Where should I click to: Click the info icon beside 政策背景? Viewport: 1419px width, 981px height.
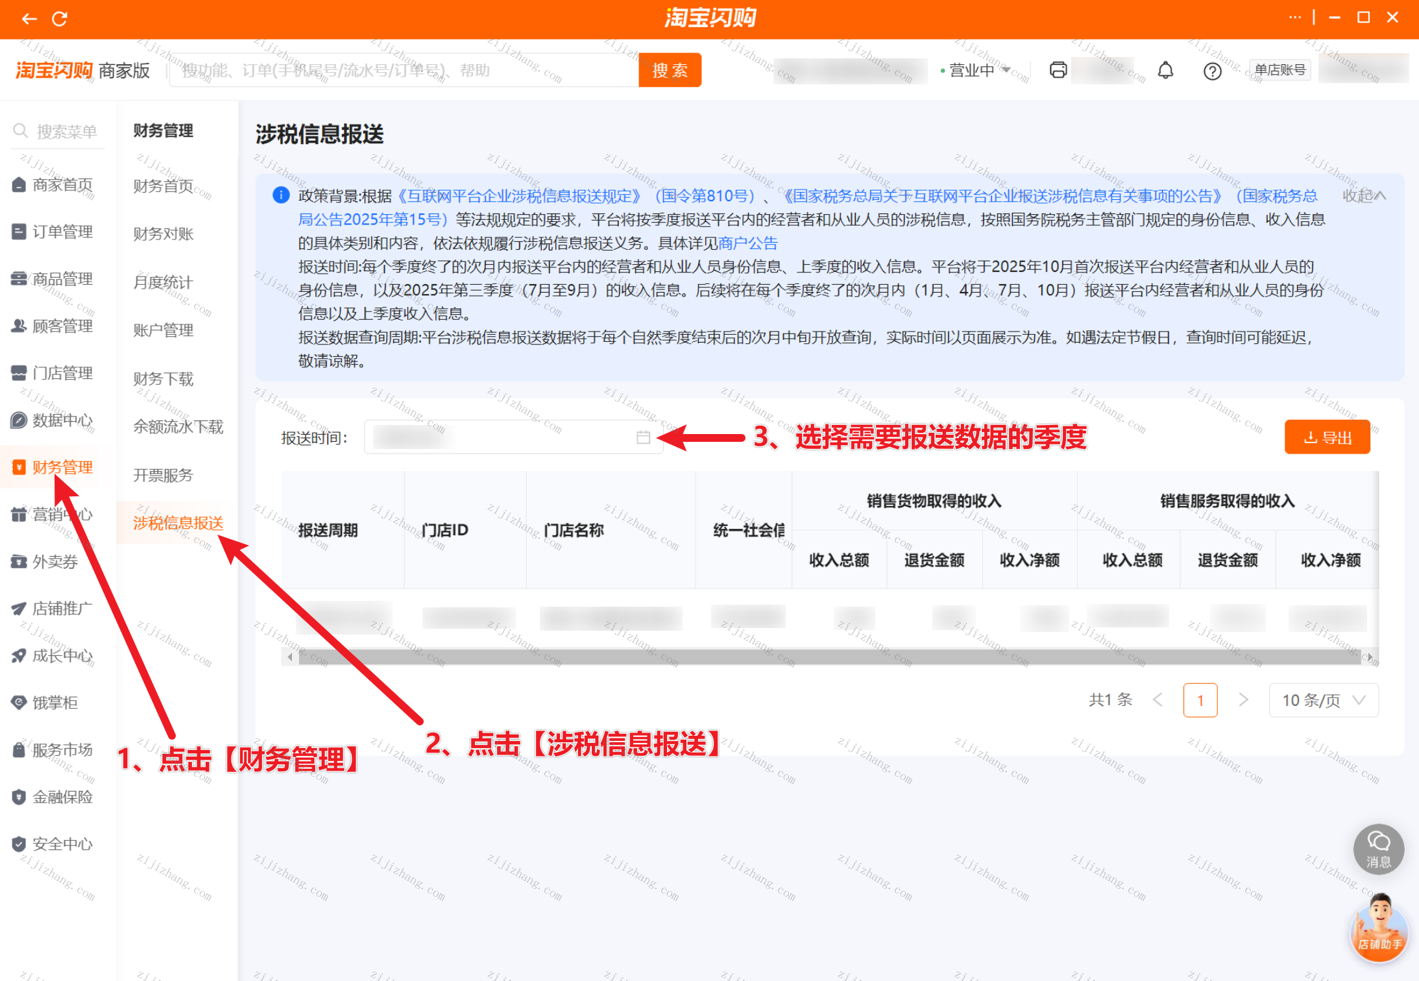[281, 195]
